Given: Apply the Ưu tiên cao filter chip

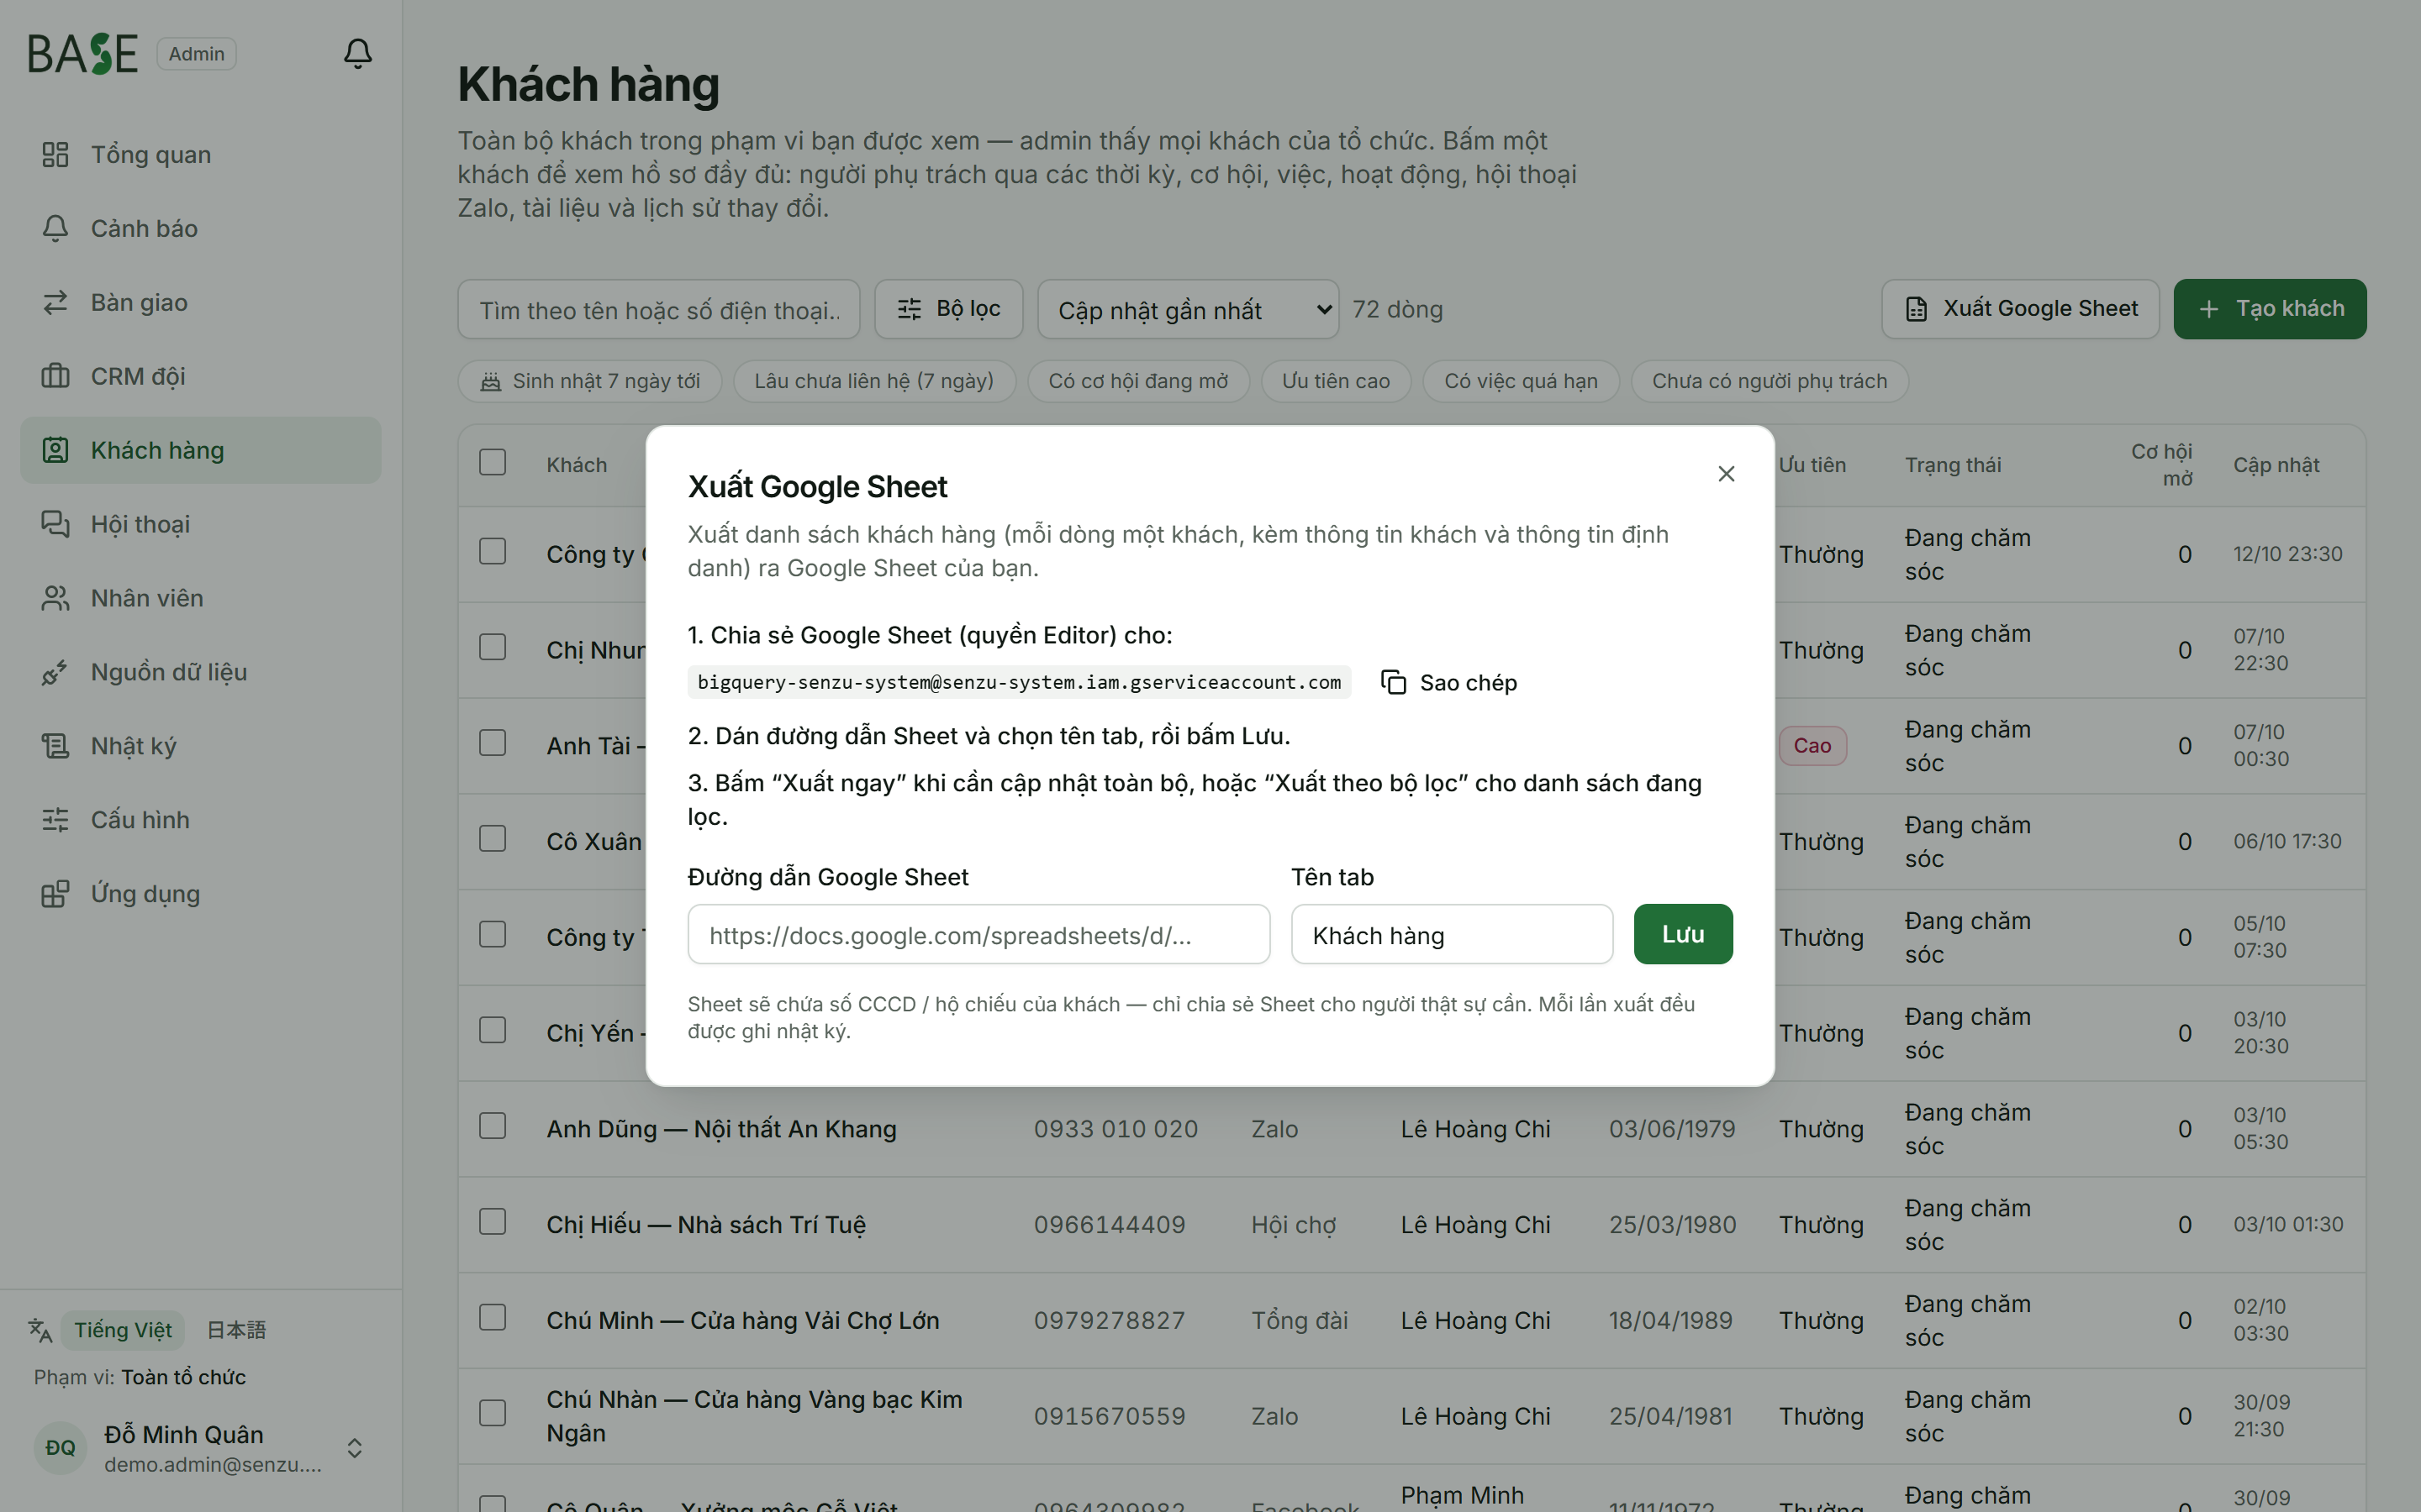Looking at the screenshot, I should click(1336, 381).
